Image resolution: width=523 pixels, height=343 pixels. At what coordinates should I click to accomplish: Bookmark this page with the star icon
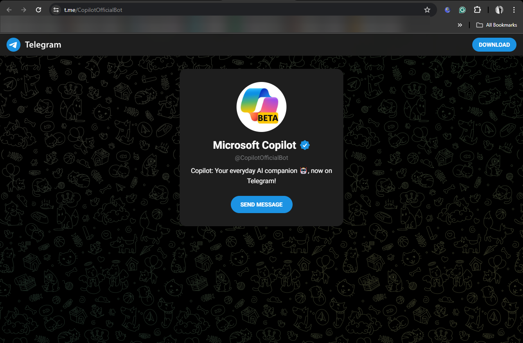(427, 10)
